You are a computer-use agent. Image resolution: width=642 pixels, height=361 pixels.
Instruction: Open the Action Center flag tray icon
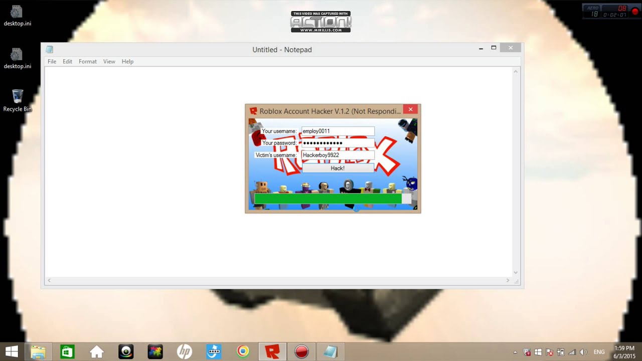(550, 352)
